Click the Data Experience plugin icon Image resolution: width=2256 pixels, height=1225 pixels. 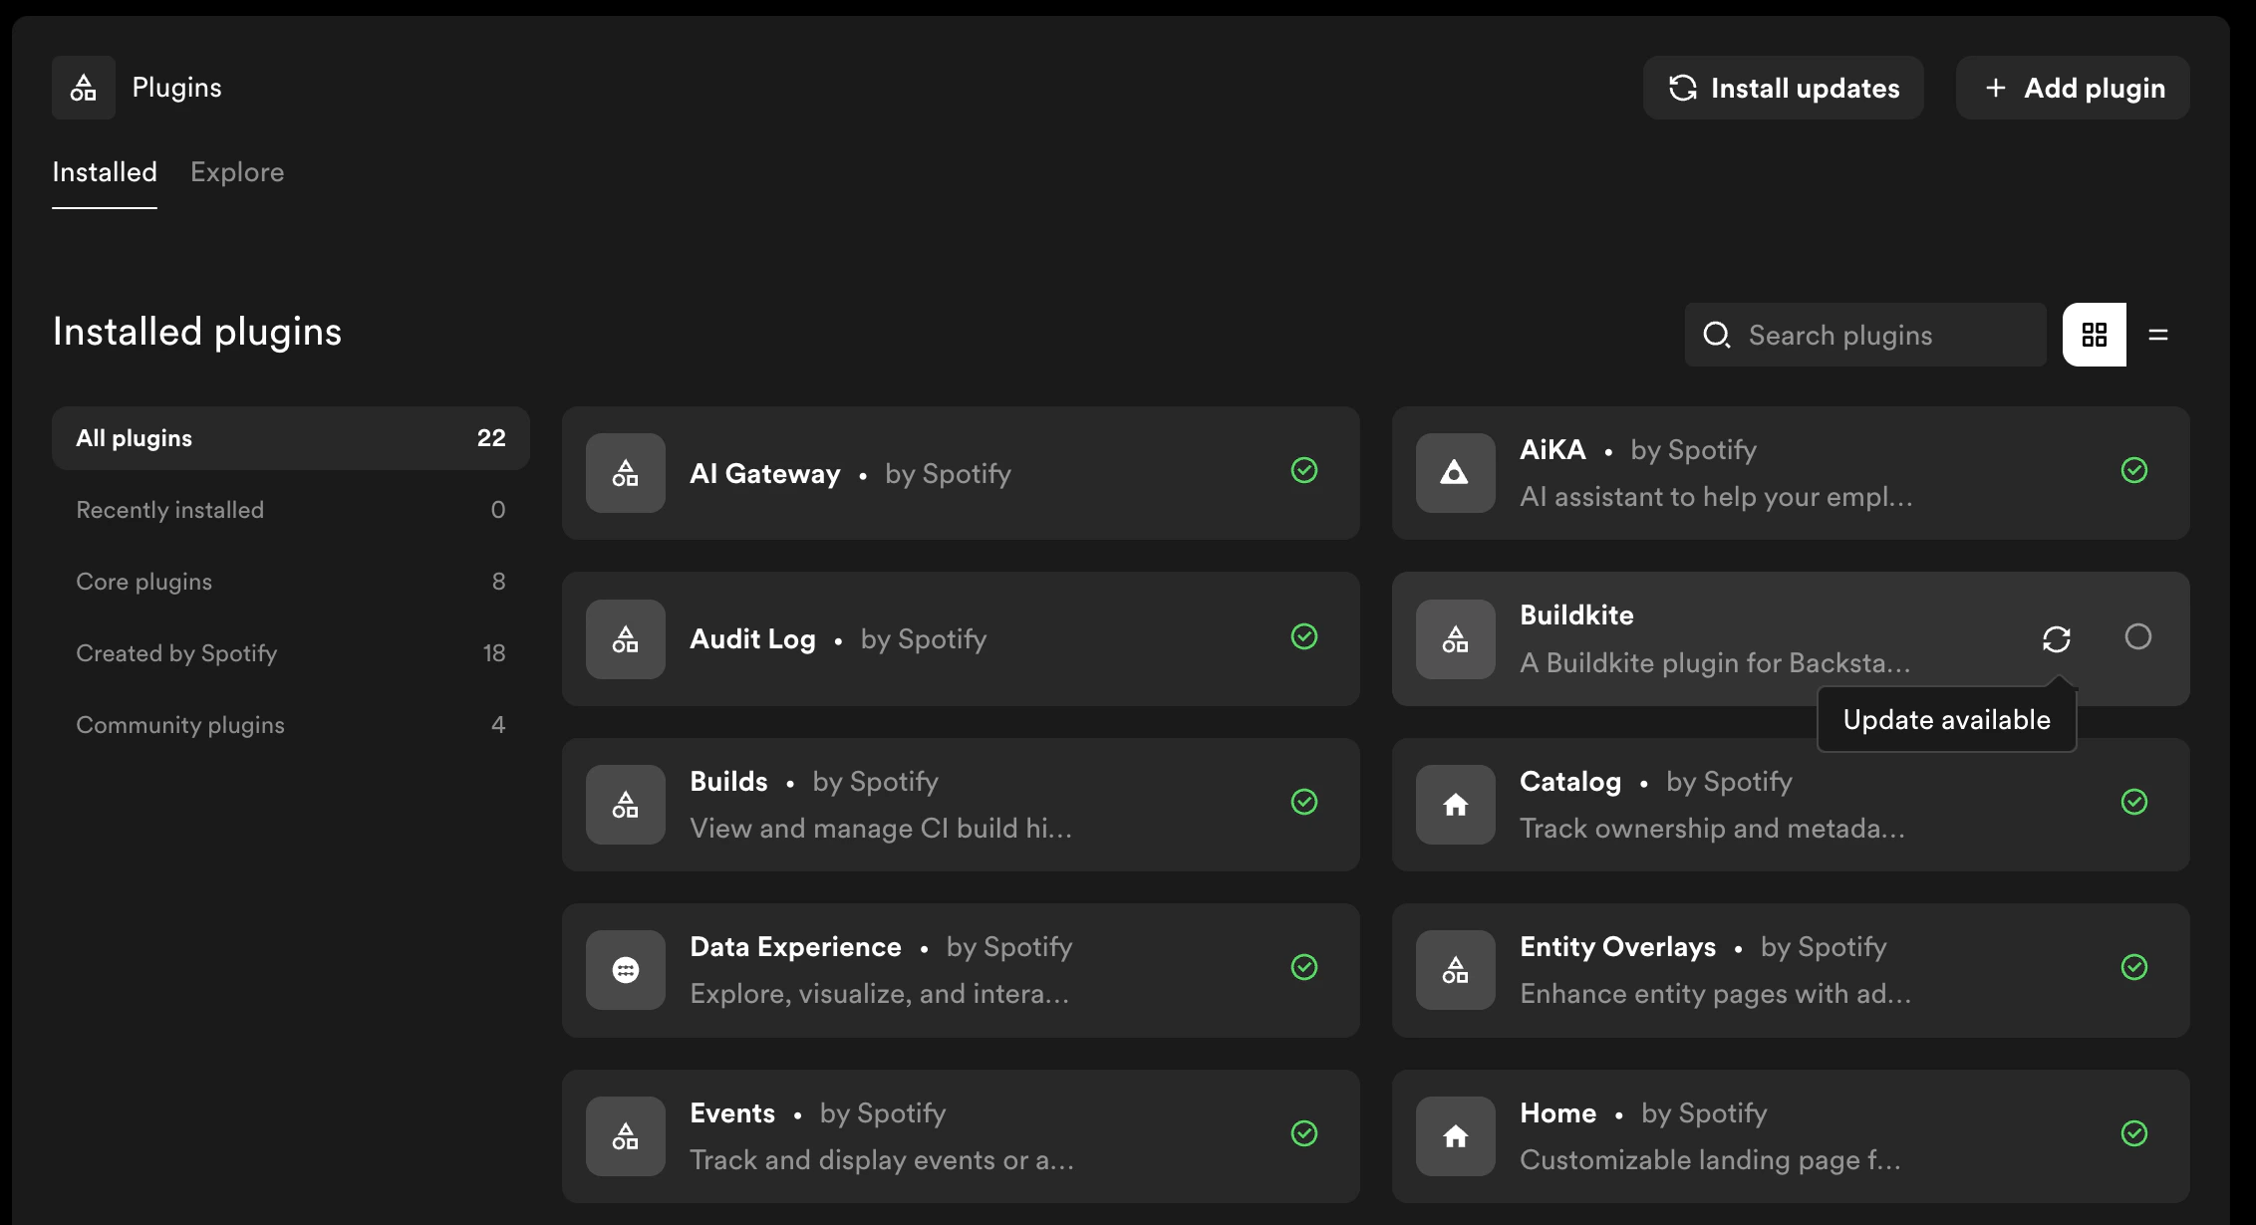tap(626, 970)
